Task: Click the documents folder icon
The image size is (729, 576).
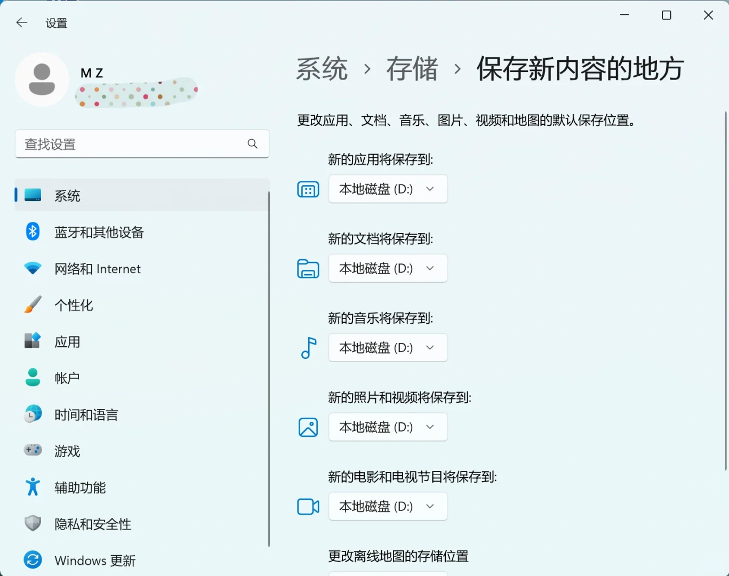Action: coord(308,268)
